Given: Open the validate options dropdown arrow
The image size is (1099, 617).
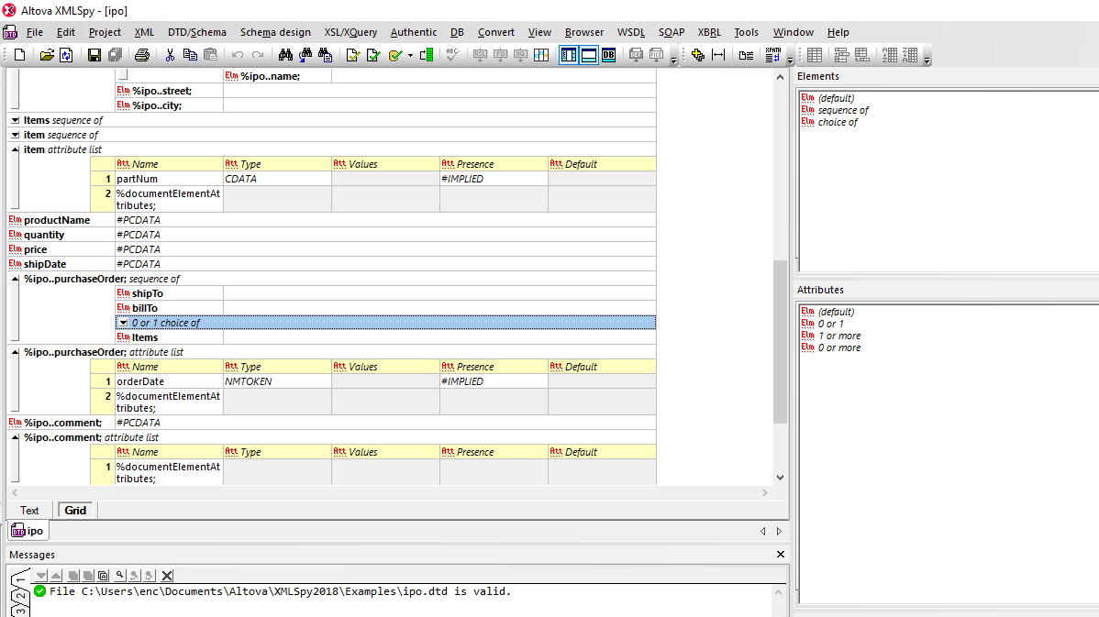Looking at the screenshot, I should click(x=410, y=55).
